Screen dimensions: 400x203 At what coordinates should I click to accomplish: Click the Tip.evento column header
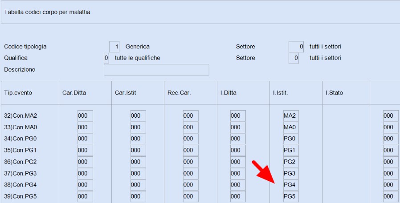18,93
